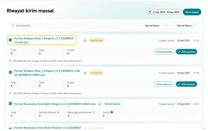The image size is (208, 131).
Task: Click Proses pesanan for the 133801.xlsx file
Action: tap(164, 84)
